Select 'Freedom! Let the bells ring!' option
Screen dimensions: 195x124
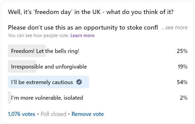coord(45,51)
